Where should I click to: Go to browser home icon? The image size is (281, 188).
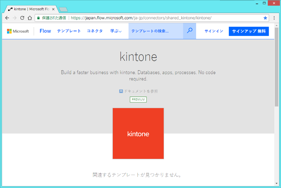30,18
